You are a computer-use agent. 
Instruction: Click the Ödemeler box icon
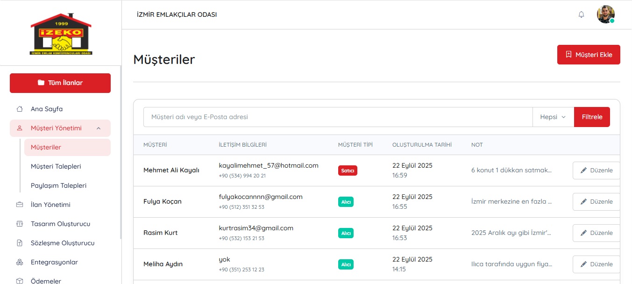coord(20,281)
